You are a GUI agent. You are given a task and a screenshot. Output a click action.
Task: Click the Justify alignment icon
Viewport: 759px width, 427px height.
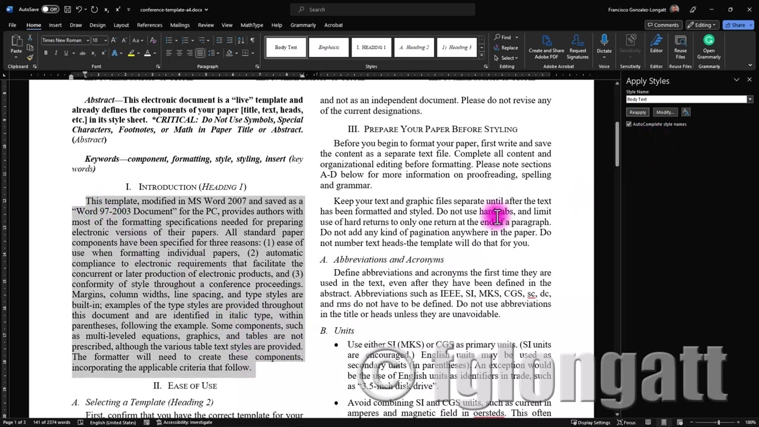[x=200, y=53]
